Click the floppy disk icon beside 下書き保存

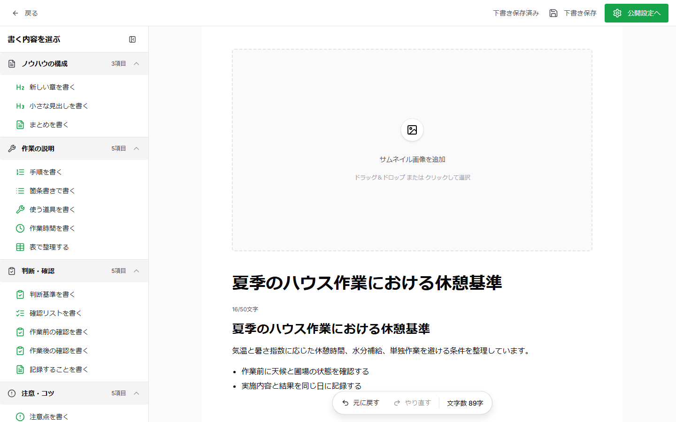coord(553,13)
